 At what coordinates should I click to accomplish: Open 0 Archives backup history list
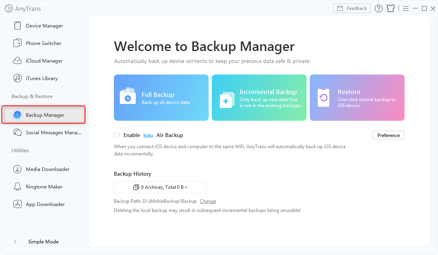click(160, 187)
